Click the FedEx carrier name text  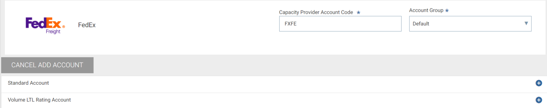point(87,25)
